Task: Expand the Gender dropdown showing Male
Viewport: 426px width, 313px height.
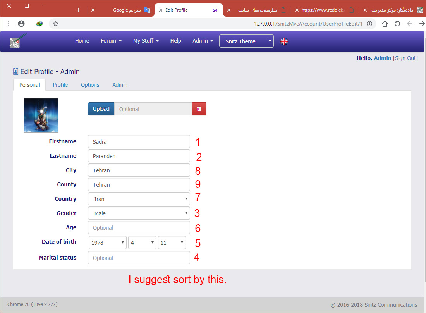Action: pyautogui.click(x=139, y=213)
